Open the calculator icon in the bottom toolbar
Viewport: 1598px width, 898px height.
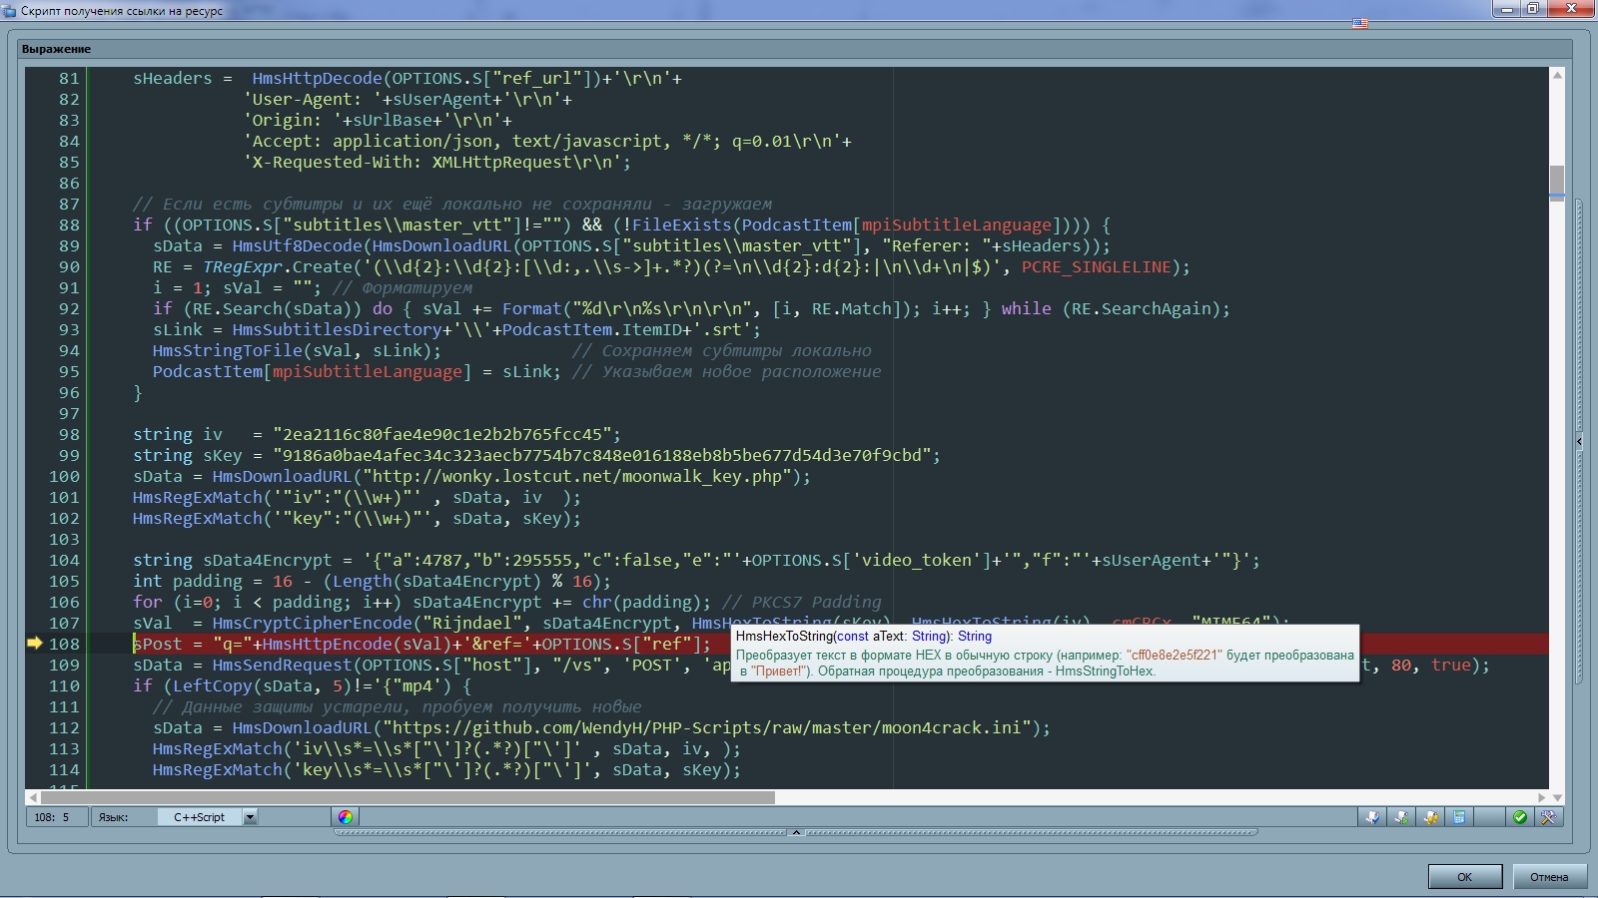1459,817
